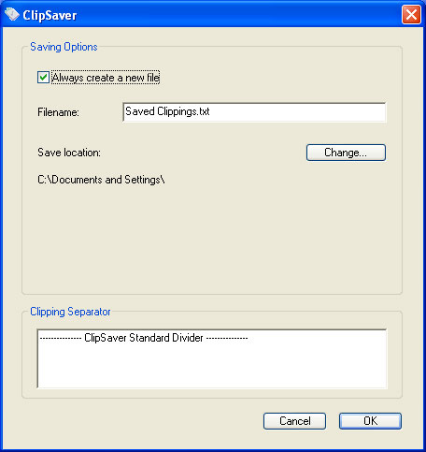Click the Change... save location button
The height and width of the screenshot is (452, 426).
pos(346,153)
